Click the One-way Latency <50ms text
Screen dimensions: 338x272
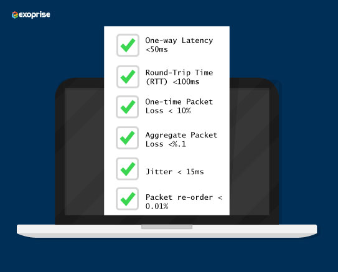[179, 45]
